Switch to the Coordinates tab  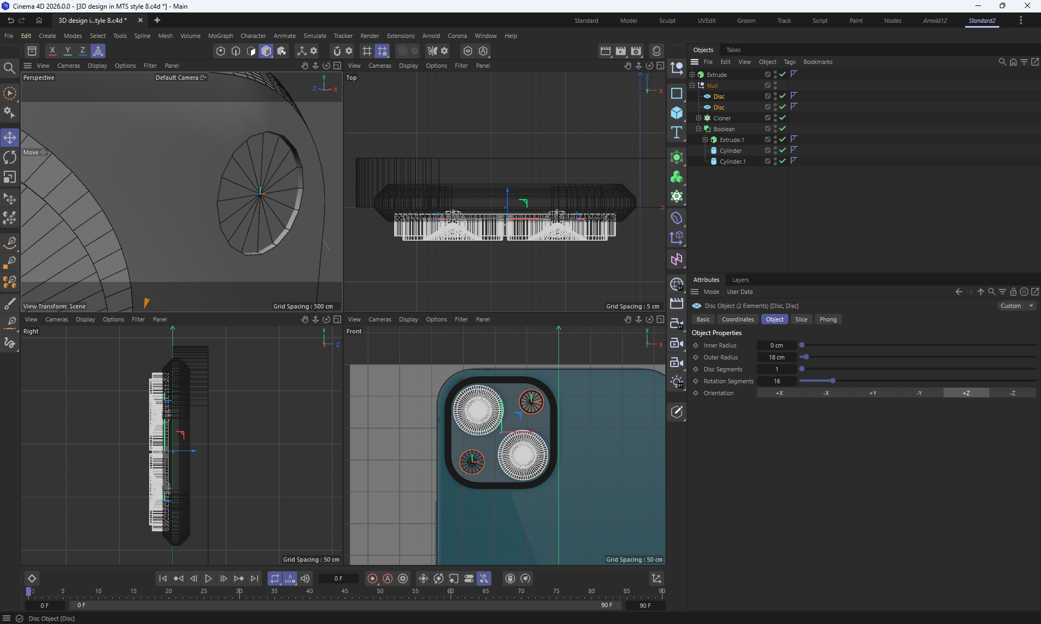[x=737, y=319]
